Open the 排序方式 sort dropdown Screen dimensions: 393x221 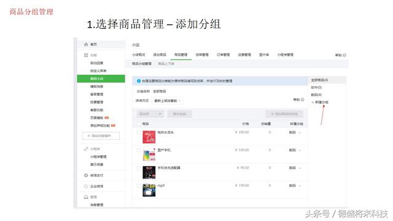tap(168, 101)
